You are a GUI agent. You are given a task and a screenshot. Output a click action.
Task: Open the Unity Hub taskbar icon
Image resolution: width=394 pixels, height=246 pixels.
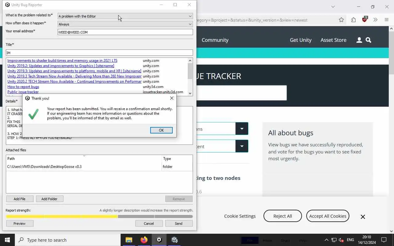(175, 240)
